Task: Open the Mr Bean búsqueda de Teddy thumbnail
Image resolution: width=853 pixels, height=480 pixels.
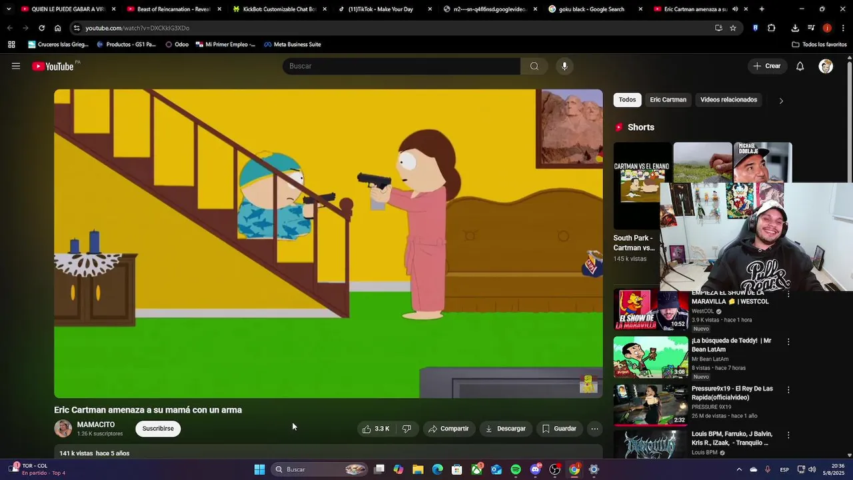Action: tap(650, 357)
